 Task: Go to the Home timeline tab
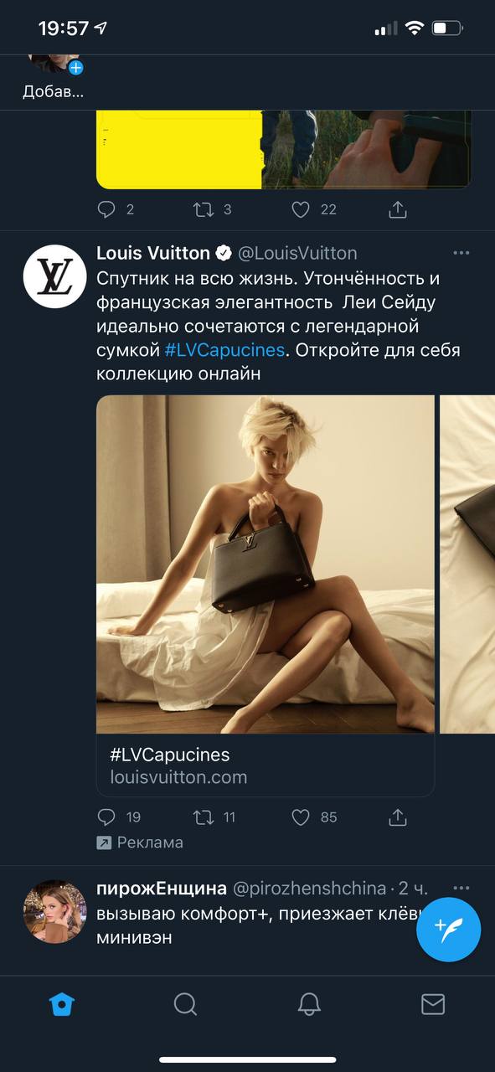62,1003
